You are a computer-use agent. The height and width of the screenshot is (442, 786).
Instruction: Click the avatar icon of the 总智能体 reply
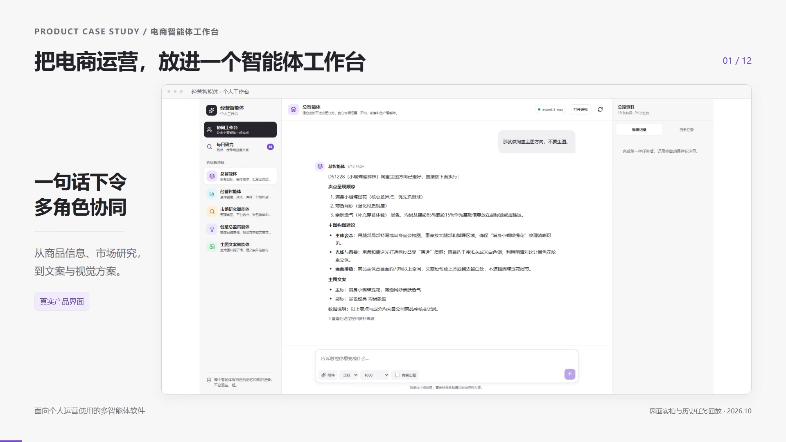click(x=320, y=166)
